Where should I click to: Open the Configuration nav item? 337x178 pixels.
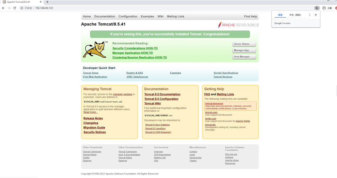[128, 17]
